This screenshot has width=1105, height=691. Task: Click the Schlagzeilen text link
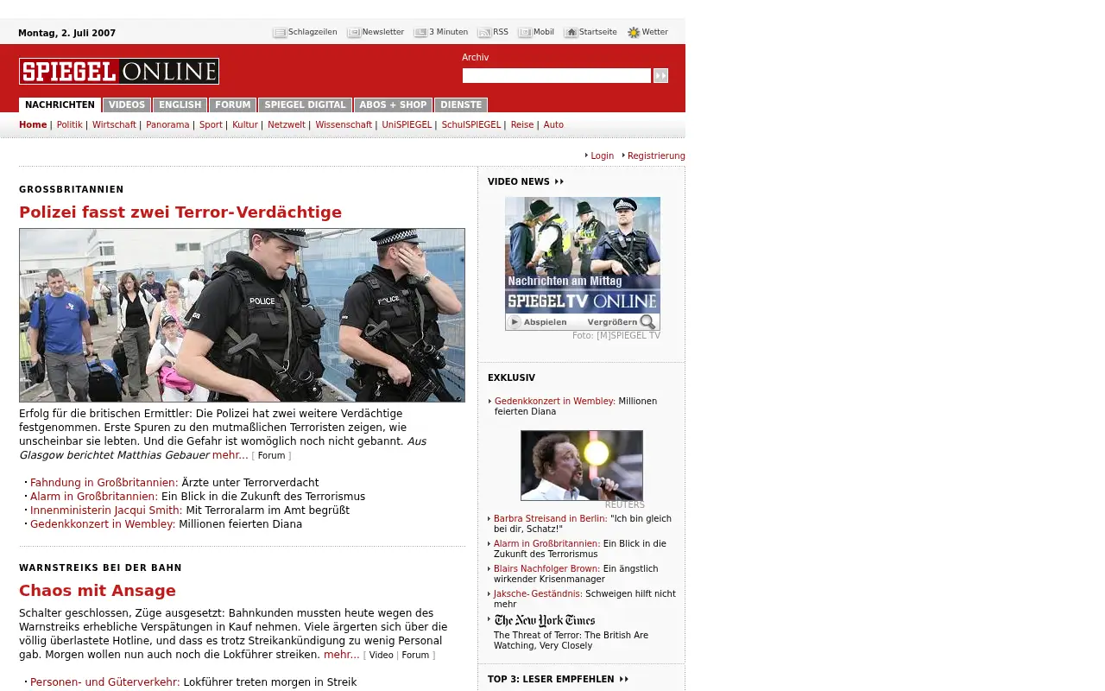click(x=313, y=33)
